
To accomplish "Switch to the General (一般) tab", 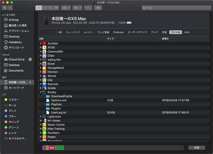I will pyautogui.click(x=59, y=32).
